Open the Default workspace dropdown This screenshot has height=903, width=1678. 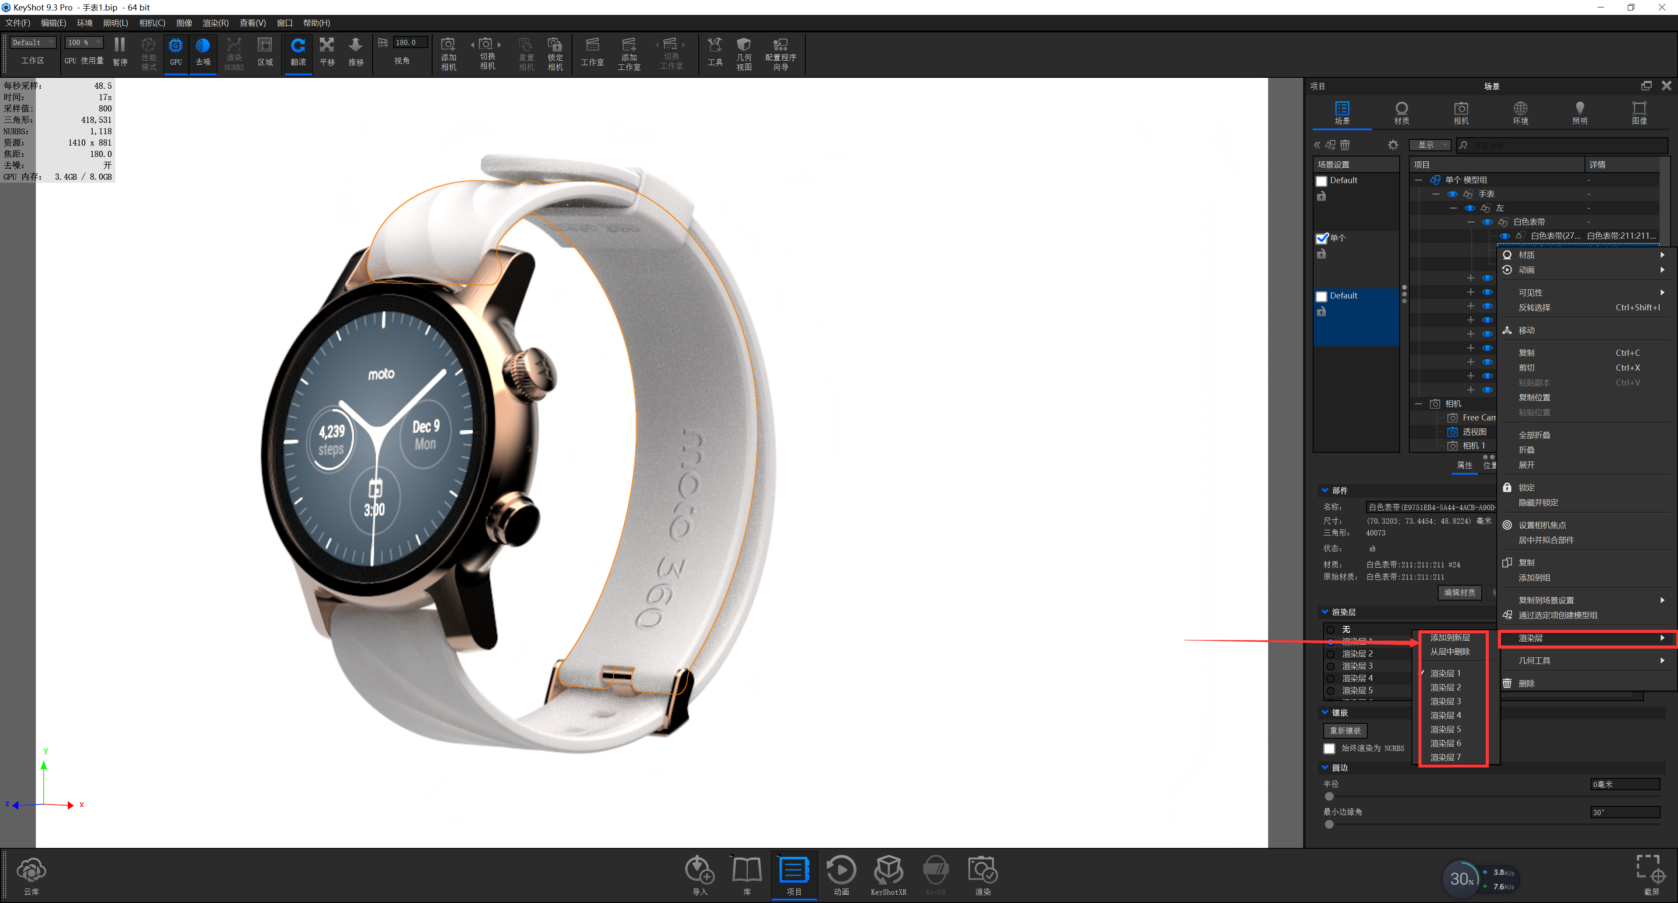(x=33, y=42)
